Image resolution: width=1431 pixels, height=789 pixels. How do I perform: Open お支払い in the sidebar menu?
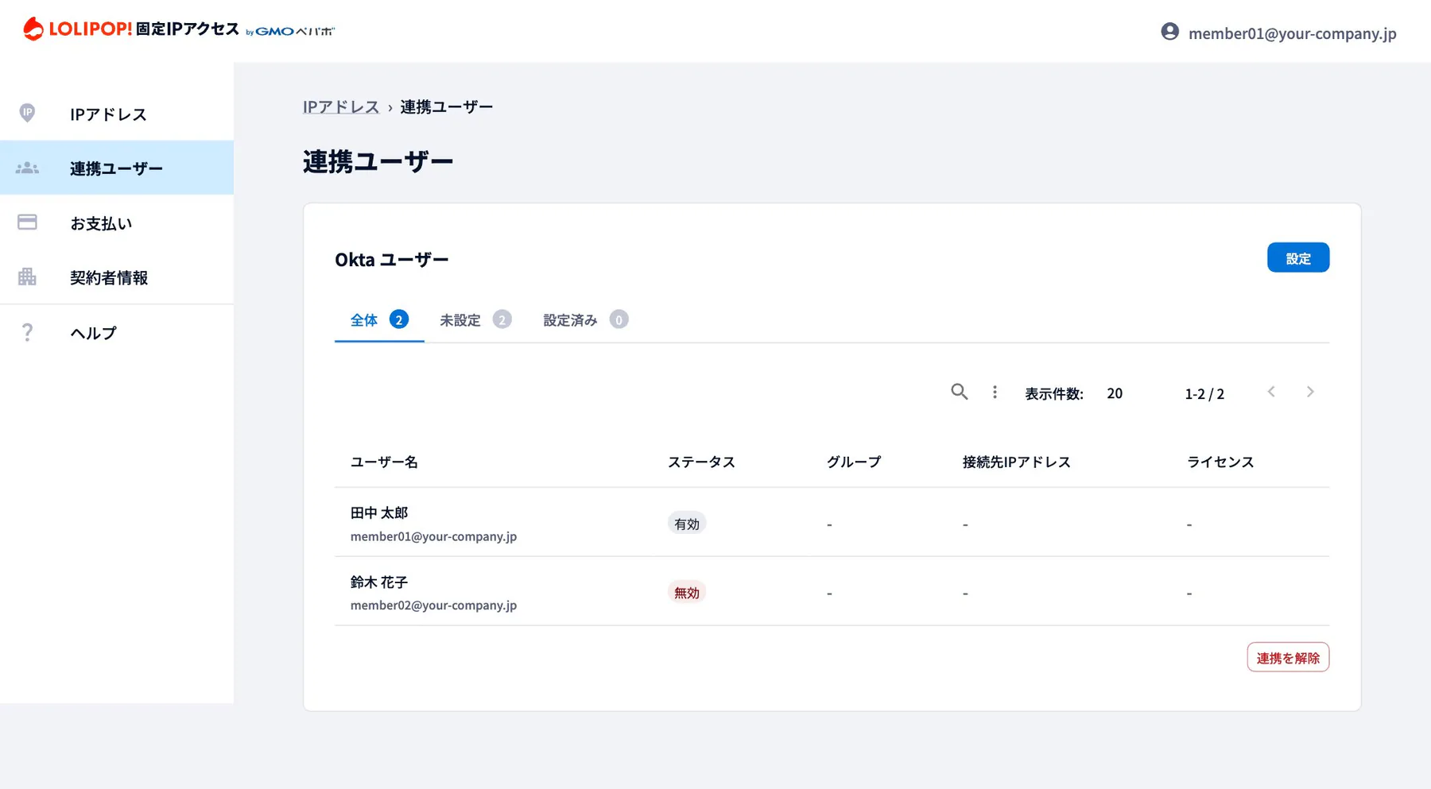(x=117, y=222)
